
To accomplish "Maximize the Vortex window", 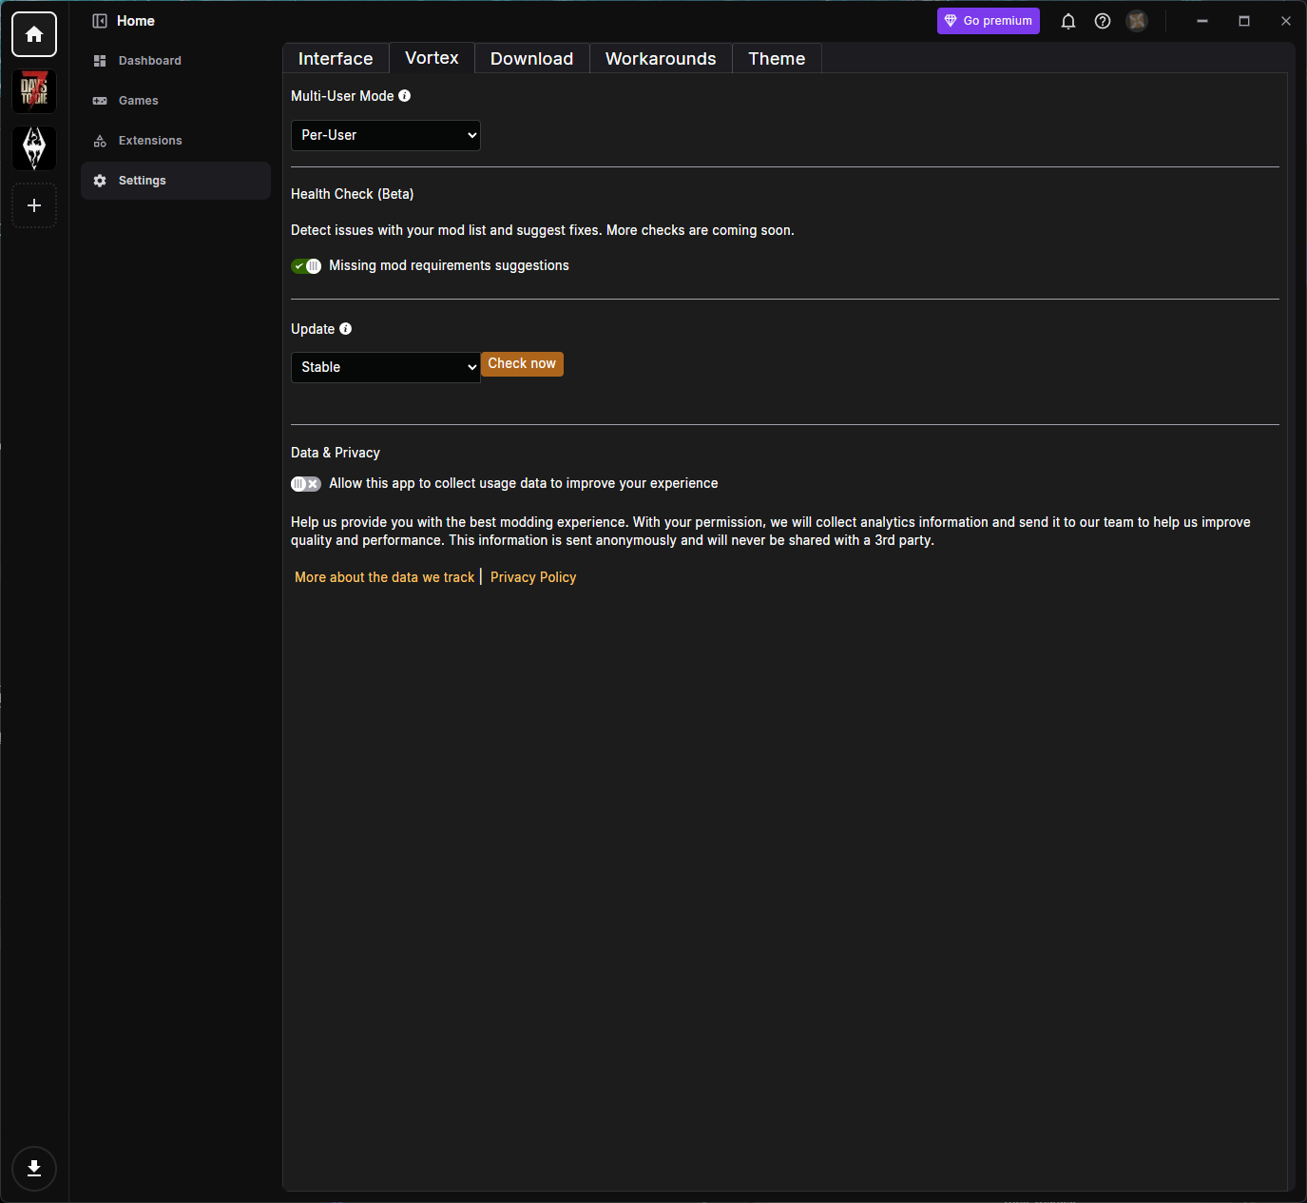I will 1244,21.
